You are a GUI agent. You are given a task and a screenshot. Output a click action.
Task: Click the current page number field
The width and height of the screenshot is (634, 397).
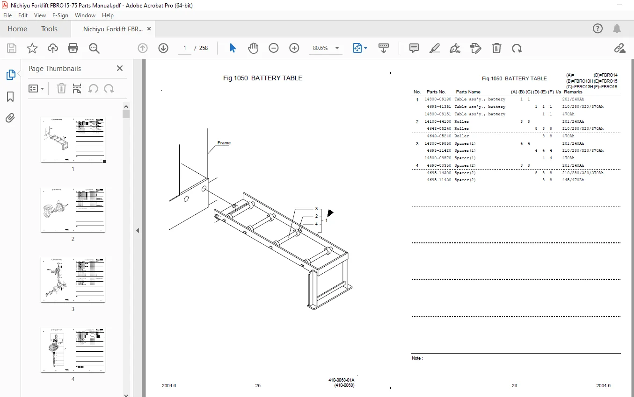point(185,48)
